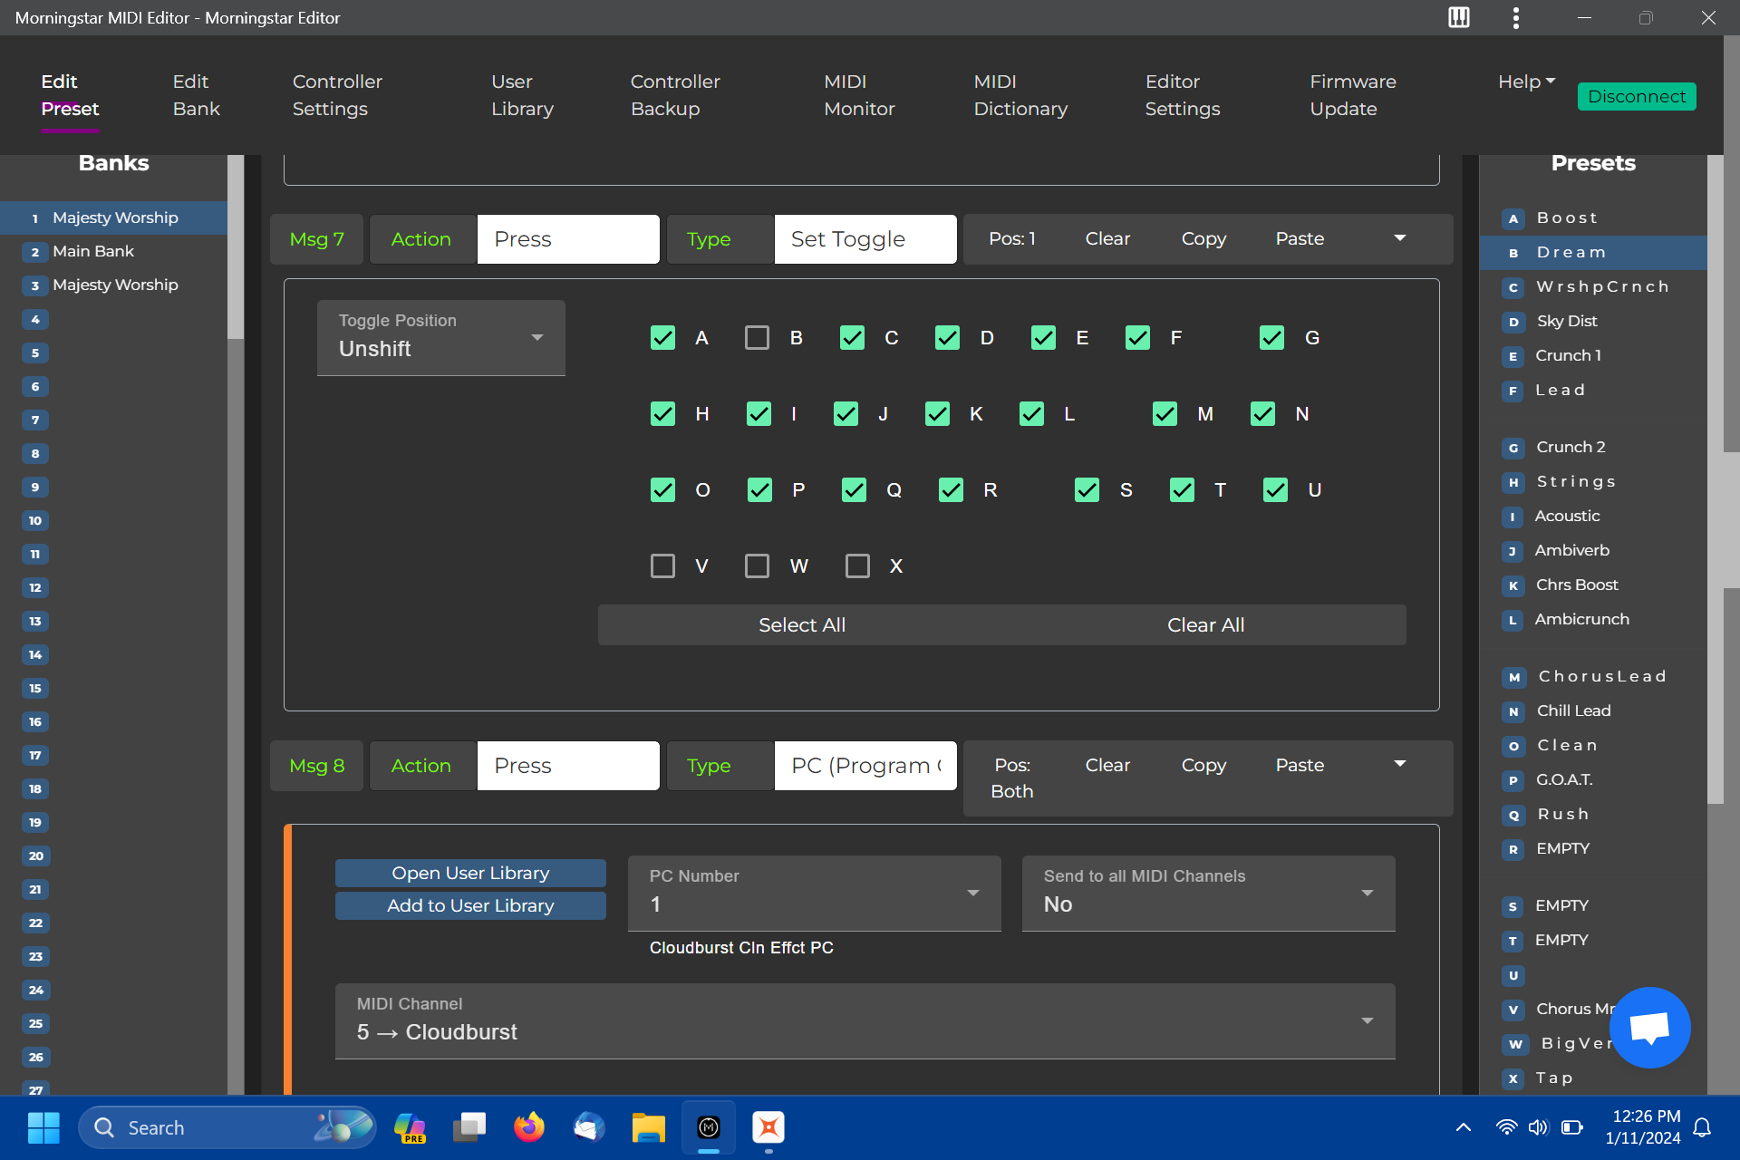Viewport: 1740px width, 1160px height.
Task: Click the Select All button
Action: 801,625
